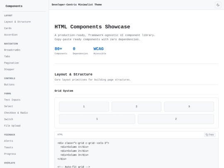Click the Grid System subheading
The height and width of the screenshot is (168, 224).
tap(64, 91)
